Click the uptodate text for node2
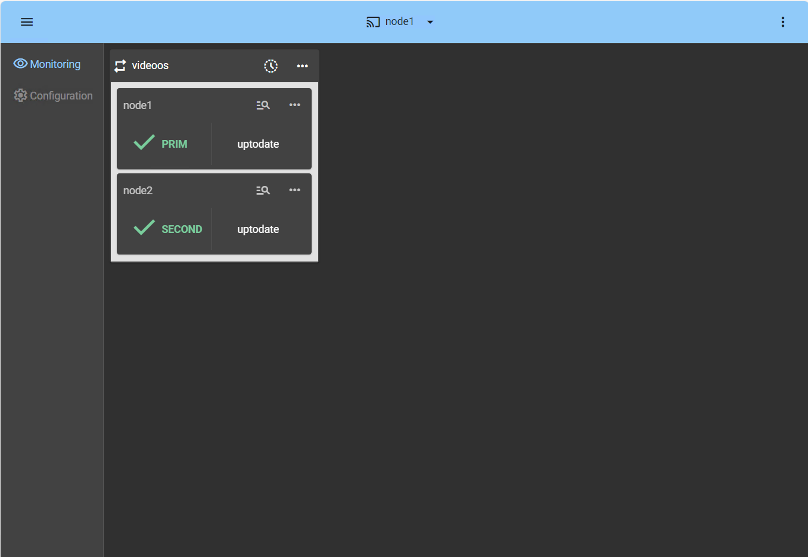This screenshot has width=808, height=557. [x=258, y=229]
